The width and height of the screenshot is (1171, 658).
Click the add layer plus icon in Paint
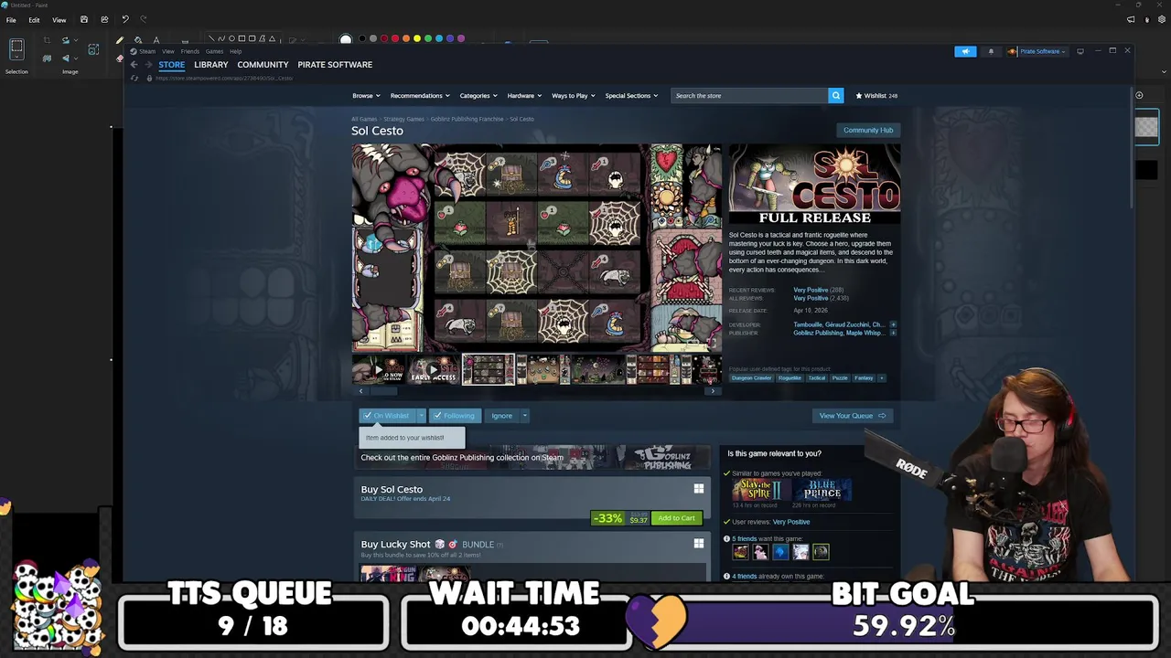pyautogui.click(x=1139, y=95)
